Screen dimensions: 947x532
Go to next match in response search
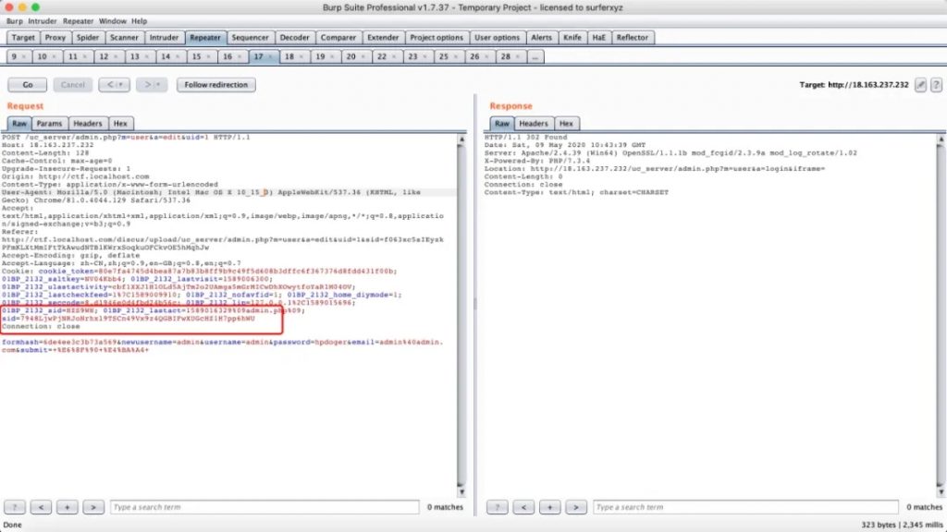(x=575, y=507)
